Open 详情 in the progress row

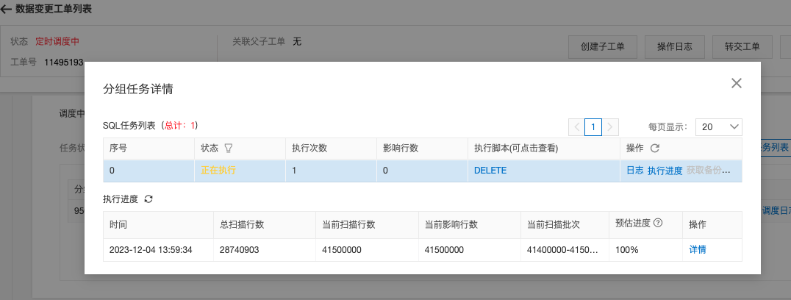tap(698, 249)
